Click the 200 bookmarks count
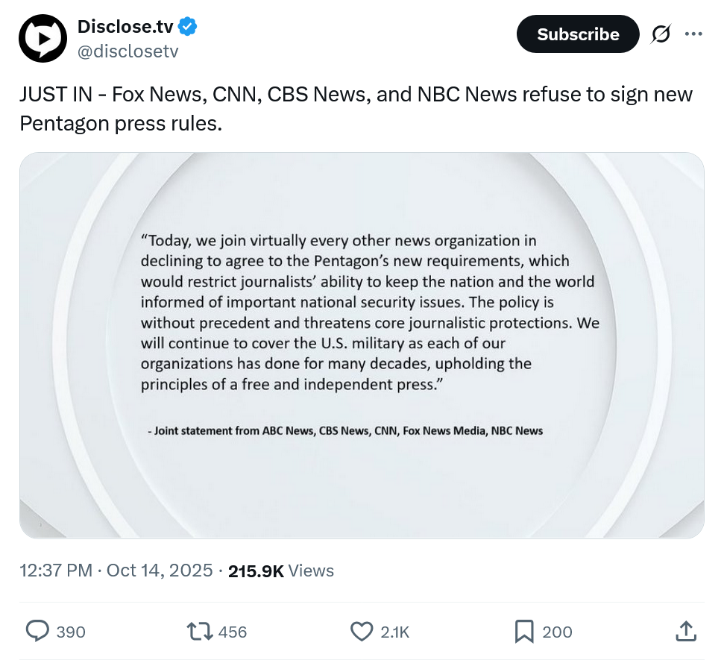 557,632
